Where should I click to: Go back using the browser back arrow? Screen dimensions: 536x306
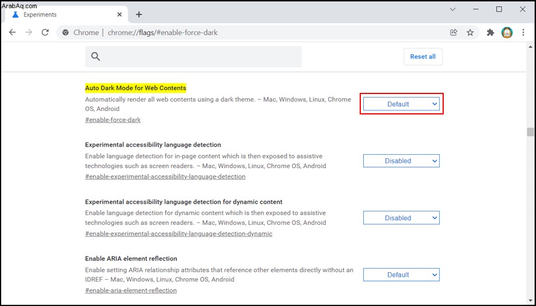coord(12,33)
